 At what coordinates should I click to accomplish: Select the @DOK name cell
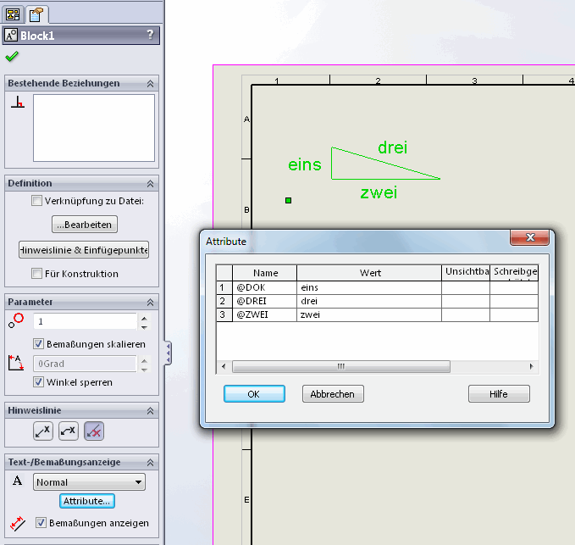264,287
